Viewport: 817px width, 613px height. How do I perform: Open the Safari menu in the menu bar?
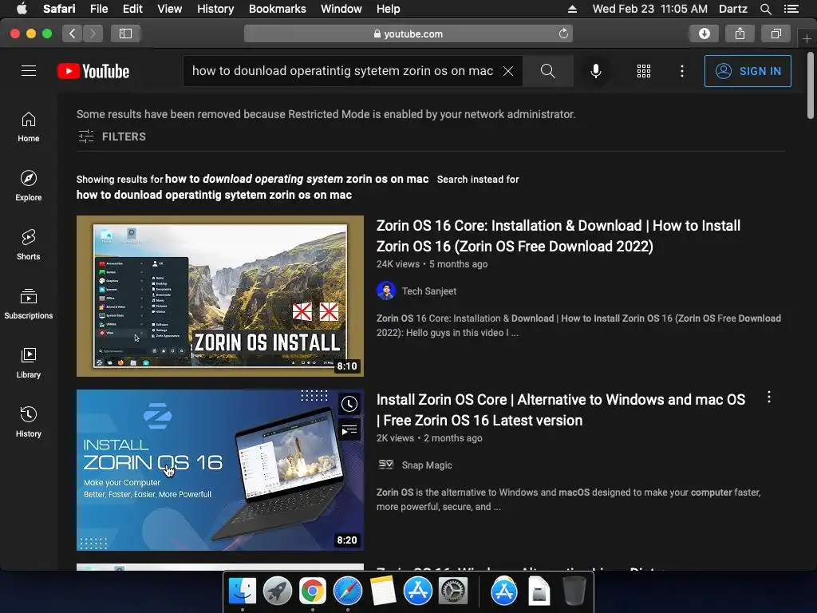(59, 9)
